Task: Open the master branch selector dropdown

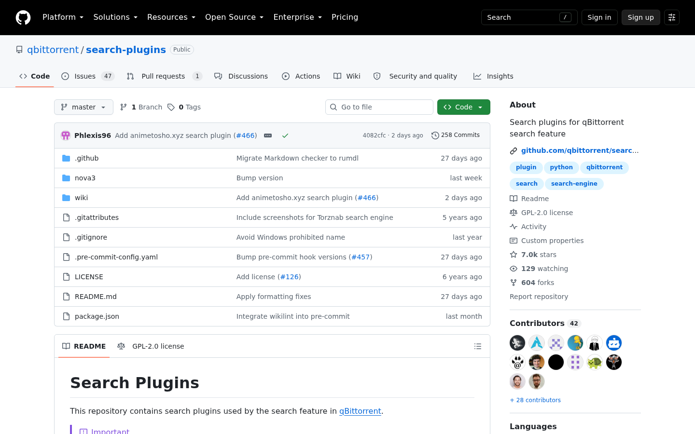Action: [83, 107]
